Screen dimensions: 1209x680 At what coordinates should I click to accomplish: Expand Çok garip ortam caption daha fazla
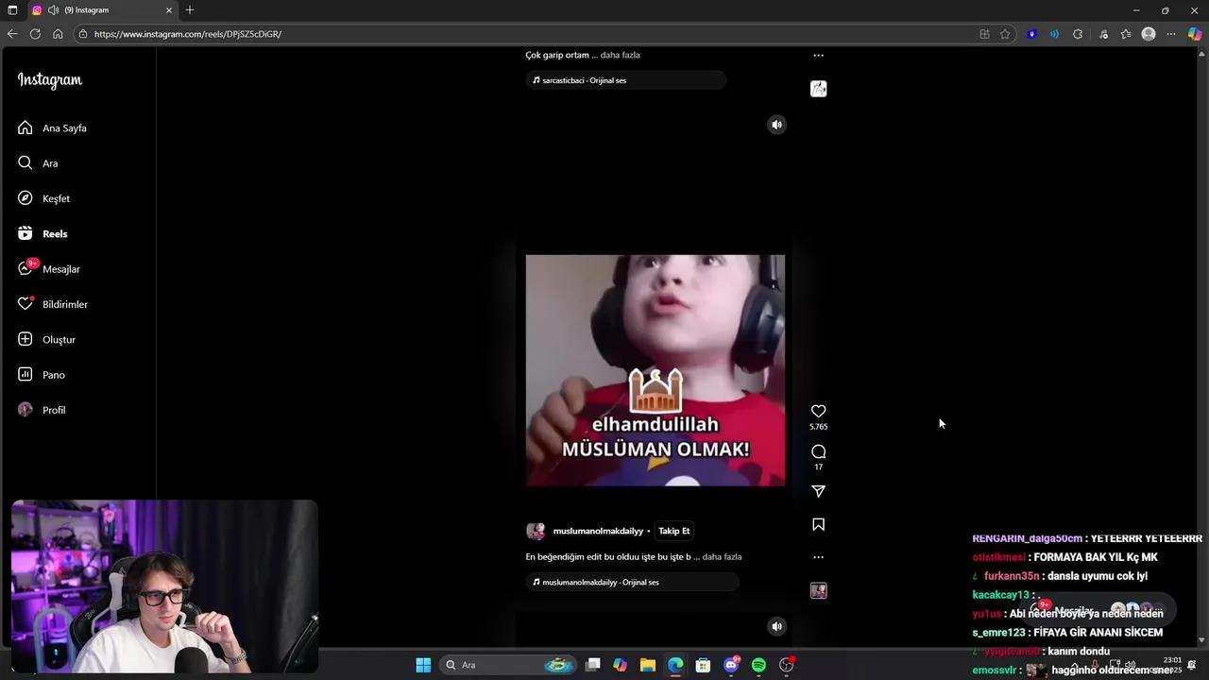pos(620,56)
